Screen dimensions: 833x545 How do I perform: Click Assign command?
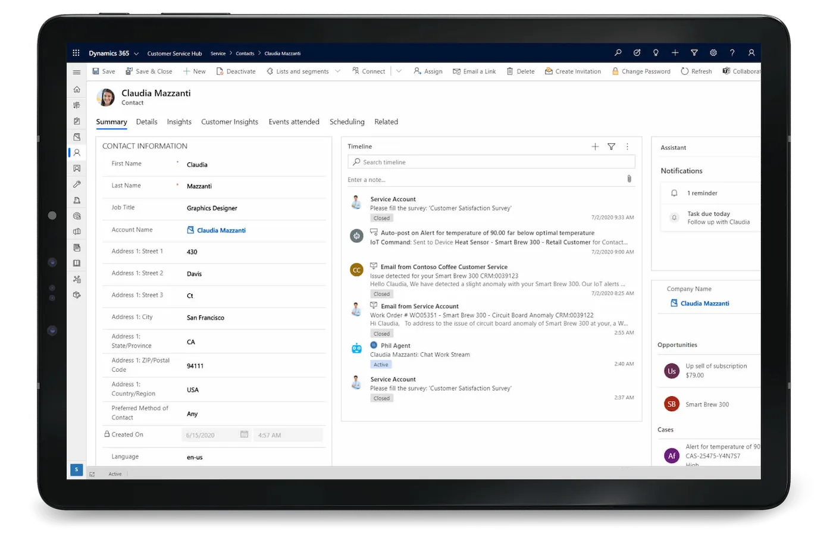(x=428, y=71)
